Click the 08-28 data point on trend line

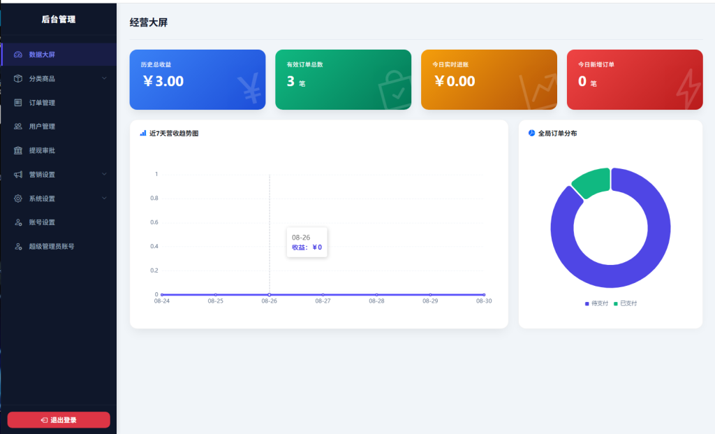click(376, 295)
